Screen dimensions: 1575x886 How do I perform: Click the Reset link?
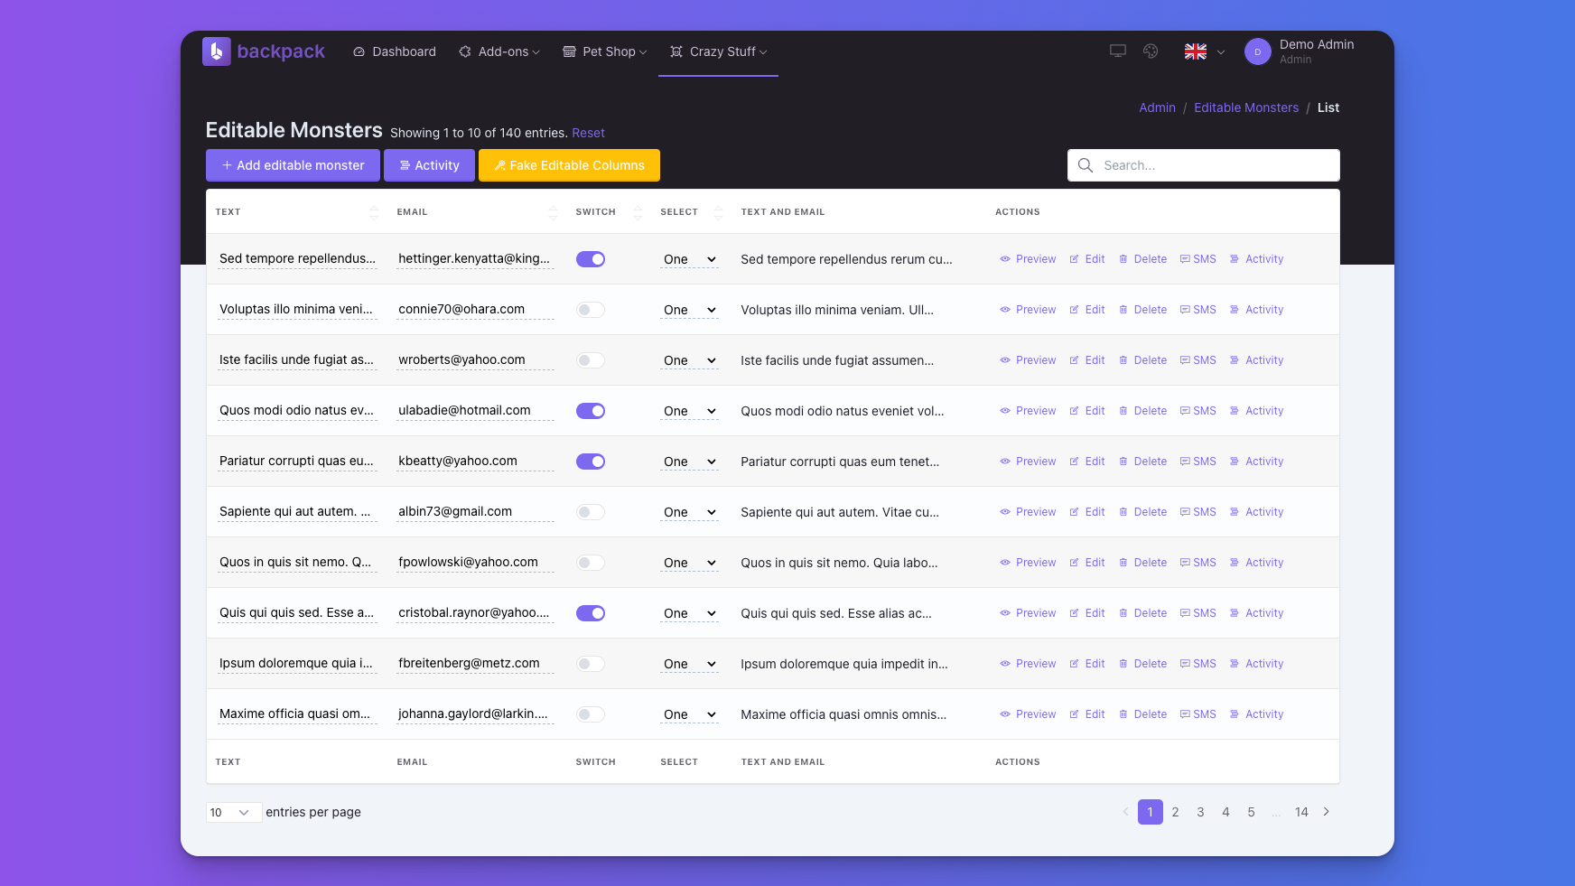pos(588,133)
